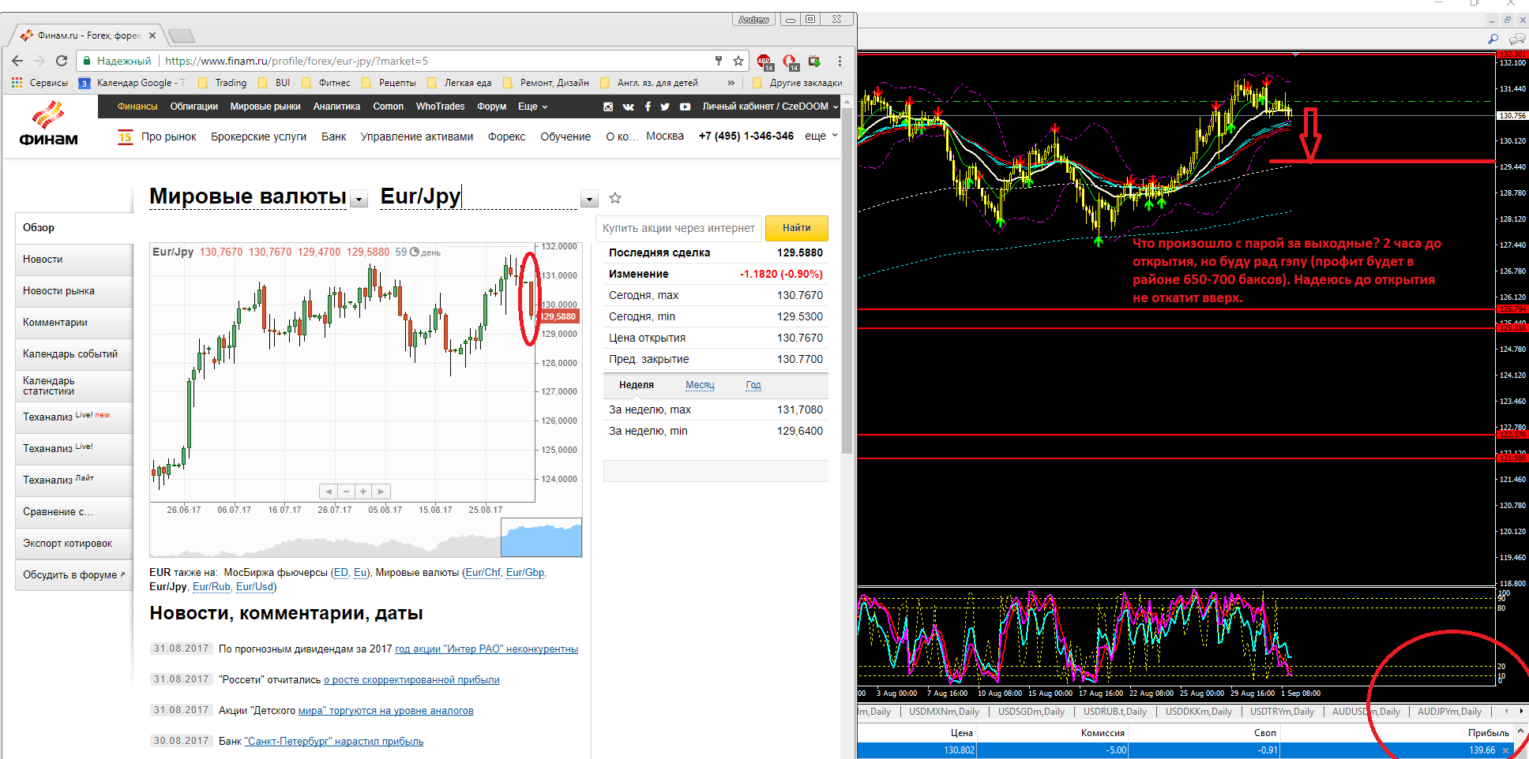Click the browser back arrow
Viewport: 1529px width, 759px height.
pos(17,61)
